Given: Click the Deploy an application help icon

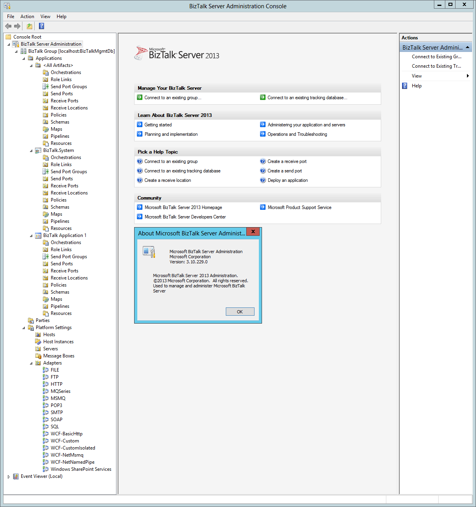Looking at the screenshot, I should pyautogui.click(x=263, y=180).
